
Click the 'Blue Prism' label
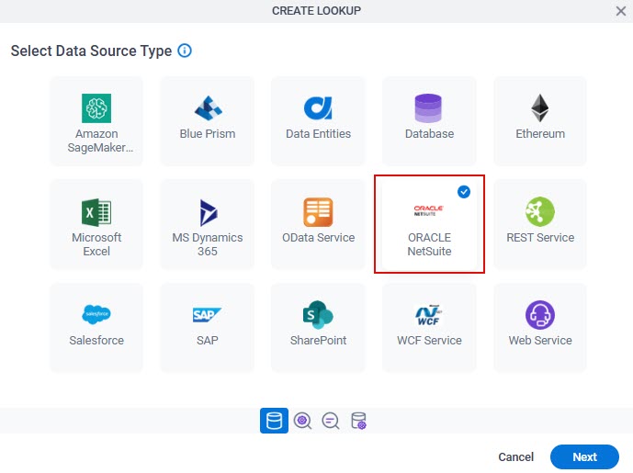(x=208, y=133)
